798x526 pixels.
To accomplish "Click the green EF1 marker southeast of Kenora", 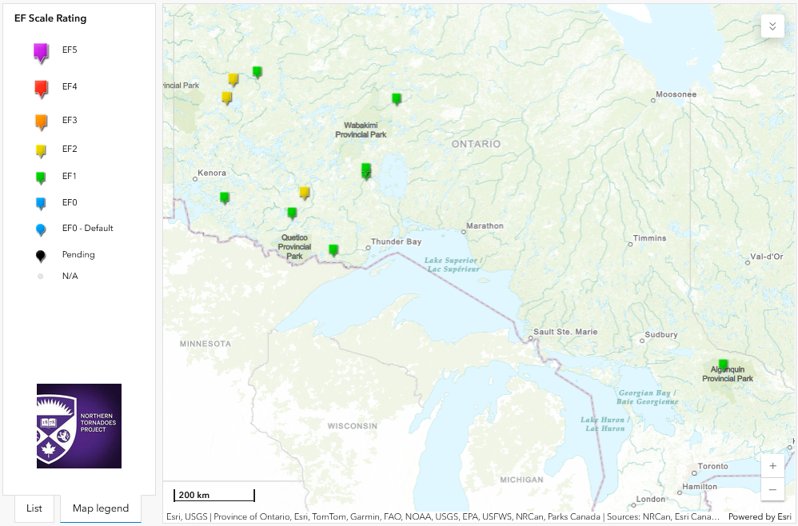I will coord(225,197).
